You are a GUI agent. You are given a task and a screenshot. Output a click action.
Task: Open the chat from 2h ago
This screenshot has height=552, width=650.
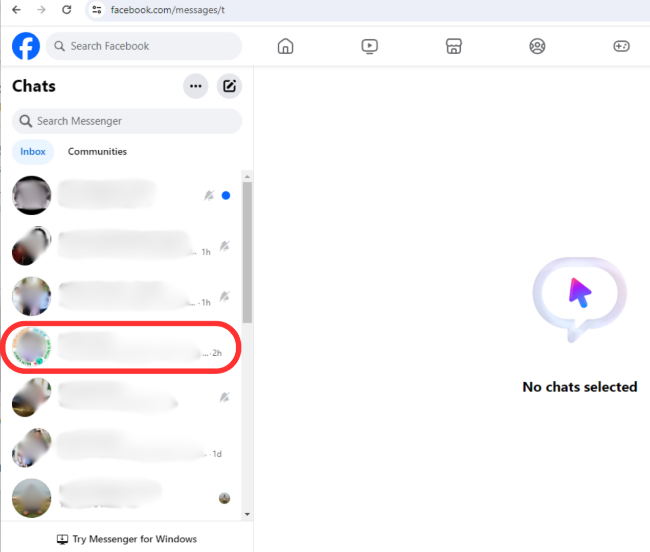[121, 347]
